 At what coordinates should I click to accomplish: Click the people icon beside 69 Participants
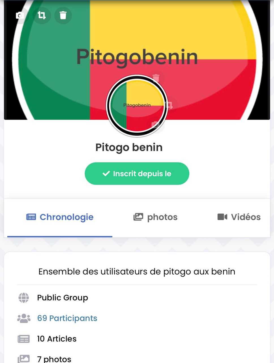pos(24,318)
